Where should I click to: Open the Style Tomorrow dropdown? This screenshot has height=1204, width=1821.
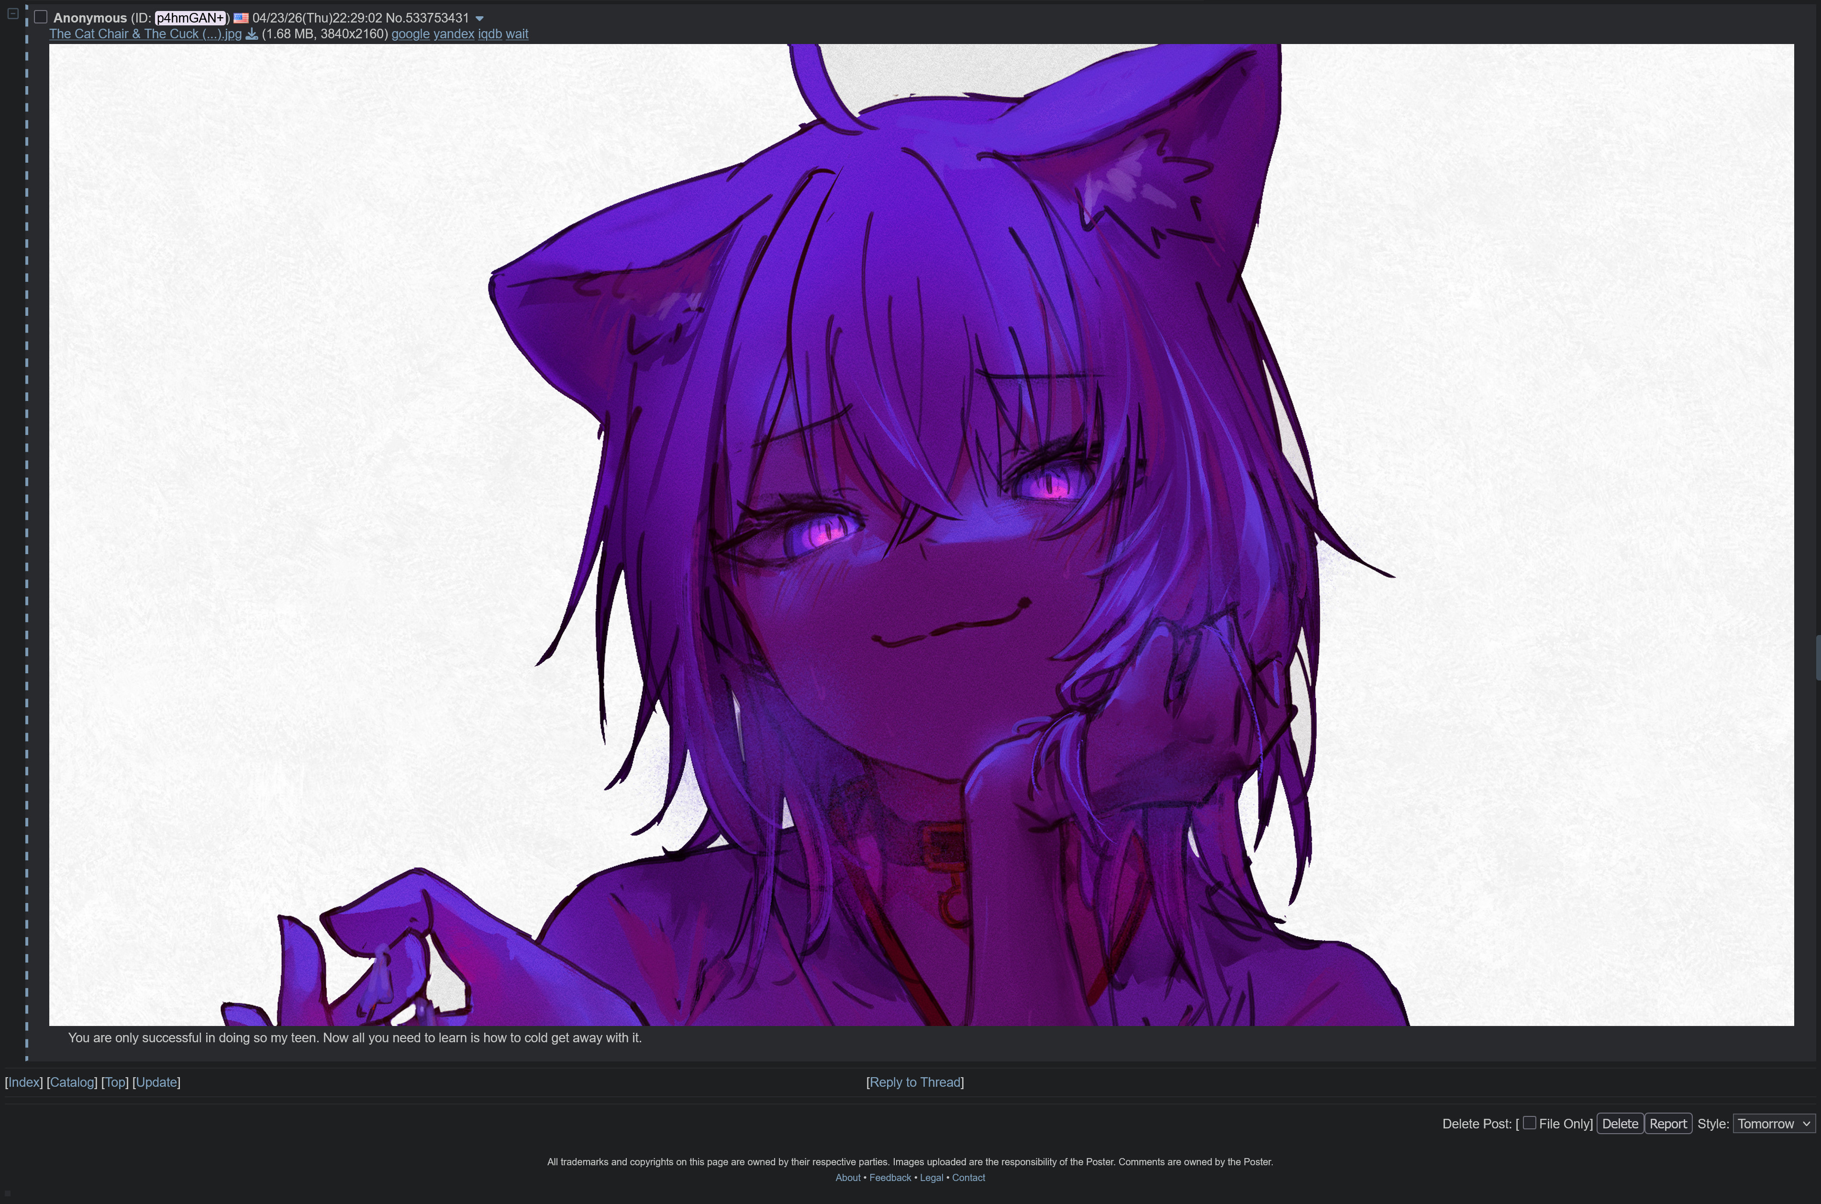click(1774, 1124)
